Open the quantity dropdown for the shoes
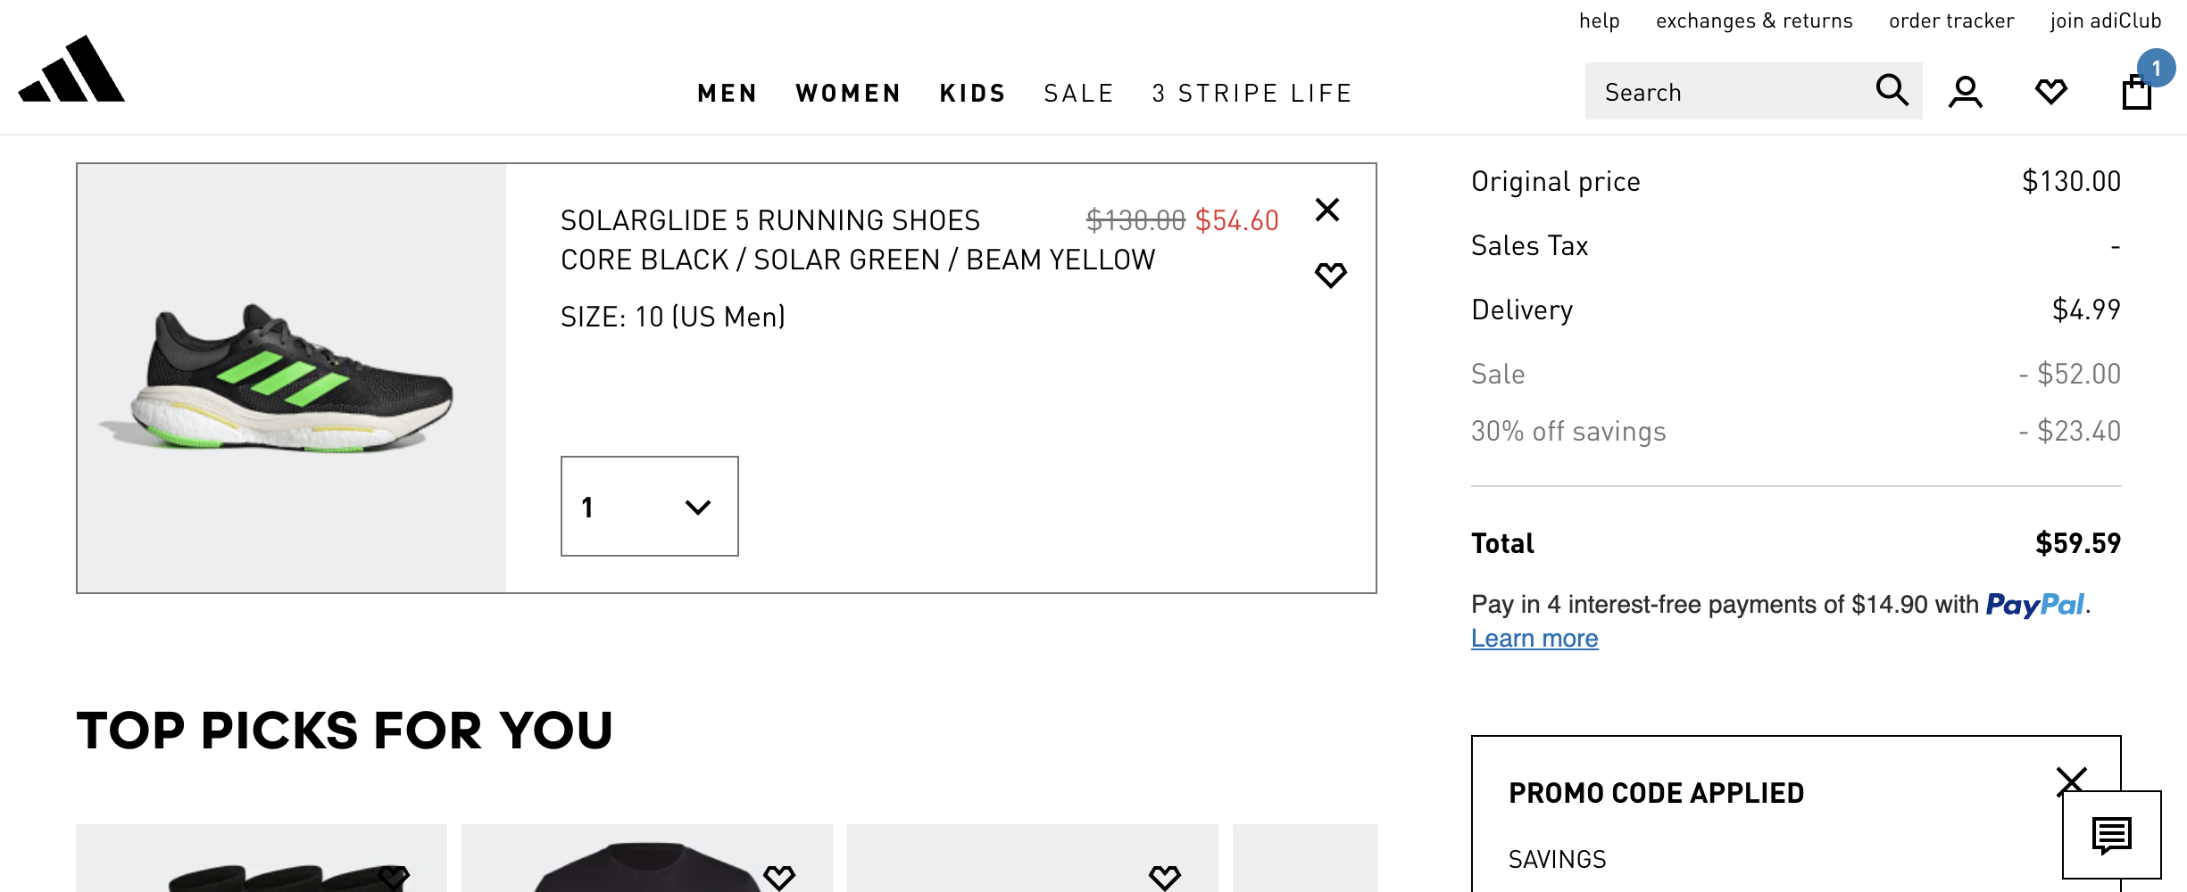 (x=649, y=506)
